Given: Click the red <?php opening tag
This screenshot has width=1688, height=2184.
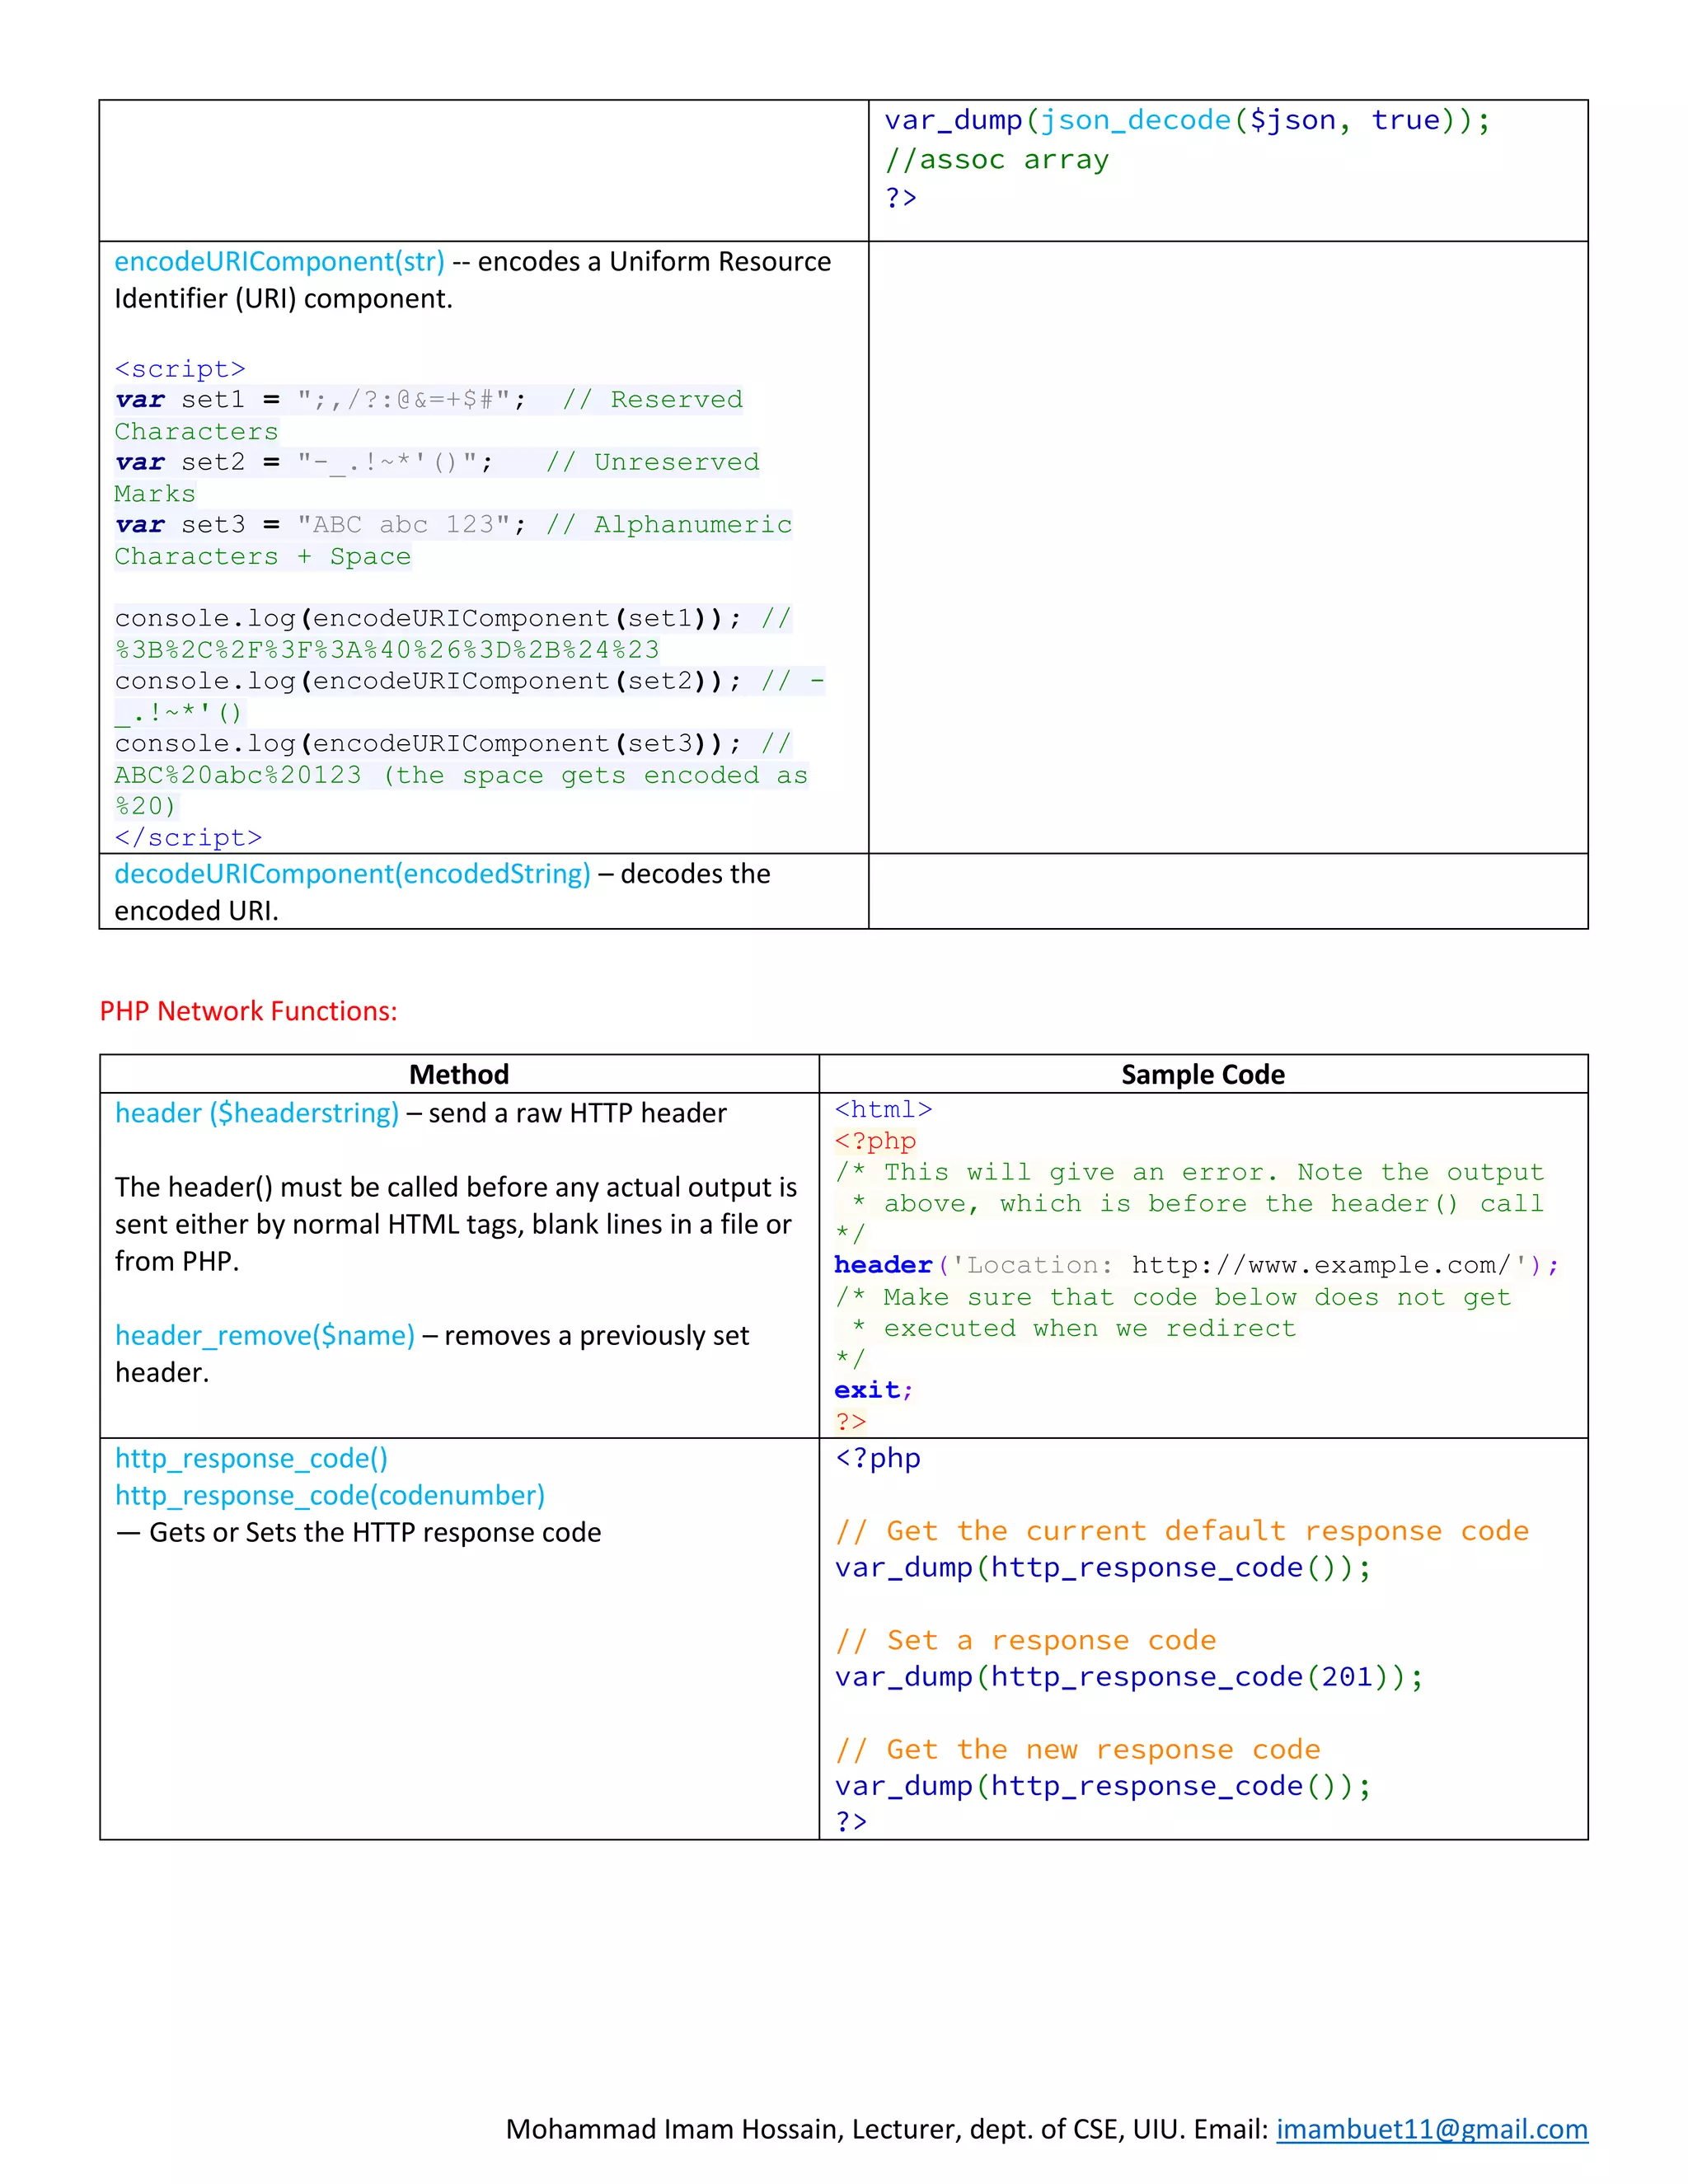Looking at the screenshot, I should coord(875,1141).
